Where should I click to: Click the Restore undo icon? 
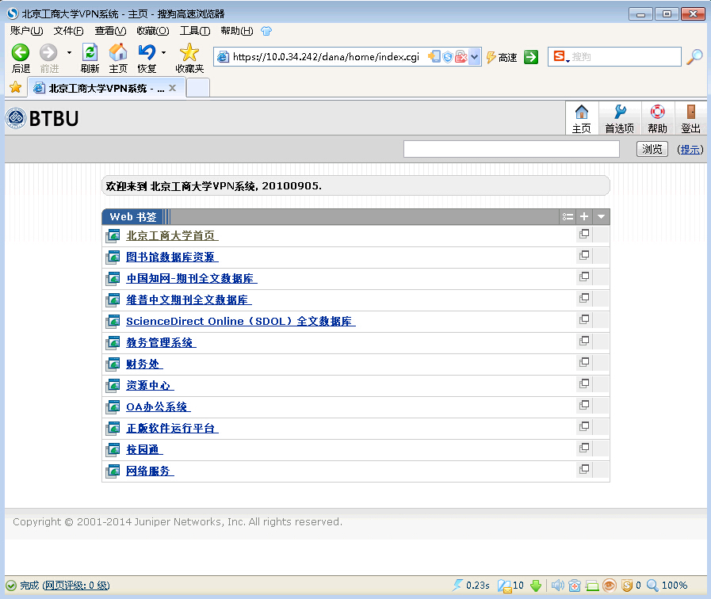click(x=147, y=52)
